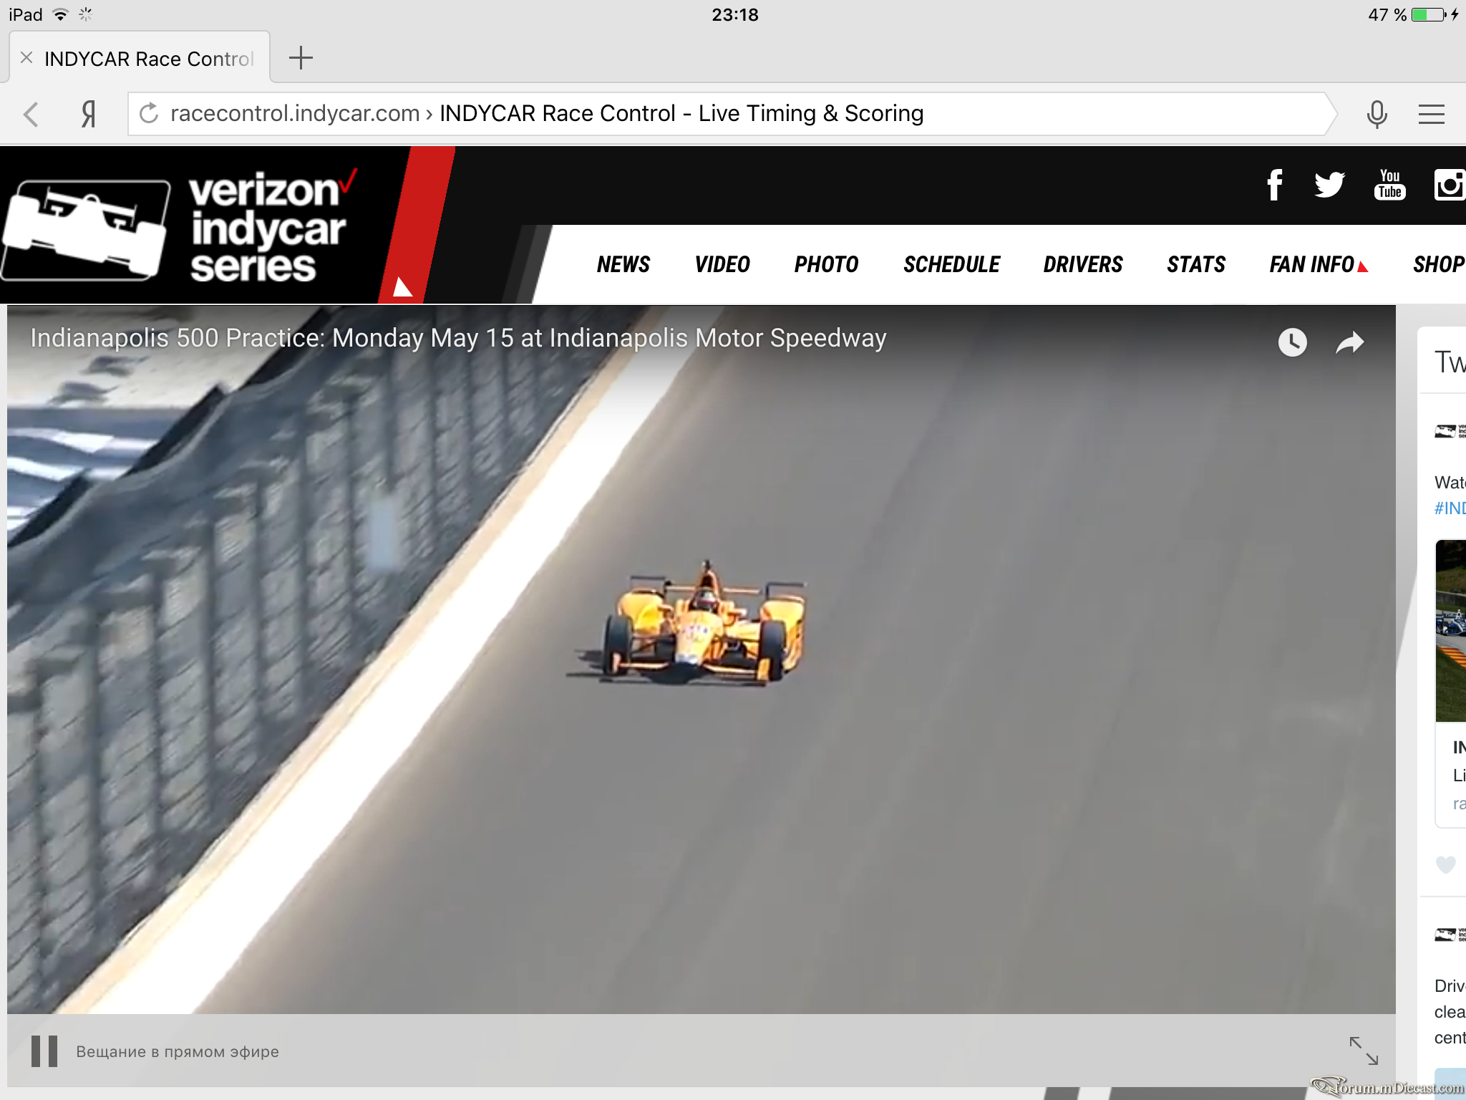Tap the voice search microphone
This screenshot has height=1100, width=1466.
pyautogui.click(x=1377, y=114)
